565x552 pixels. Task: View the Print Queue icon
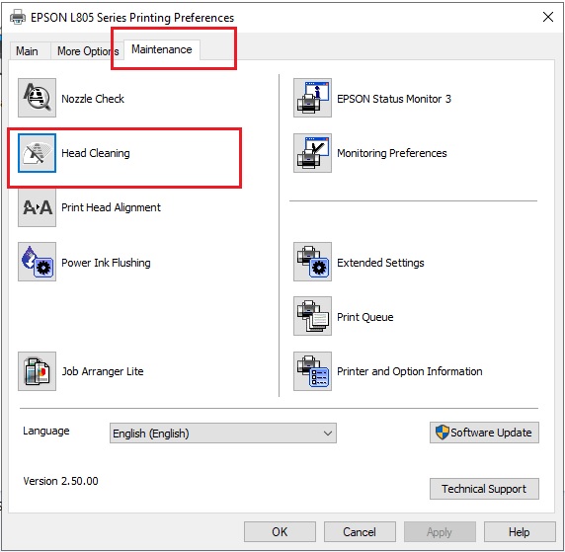click(312, 316)
